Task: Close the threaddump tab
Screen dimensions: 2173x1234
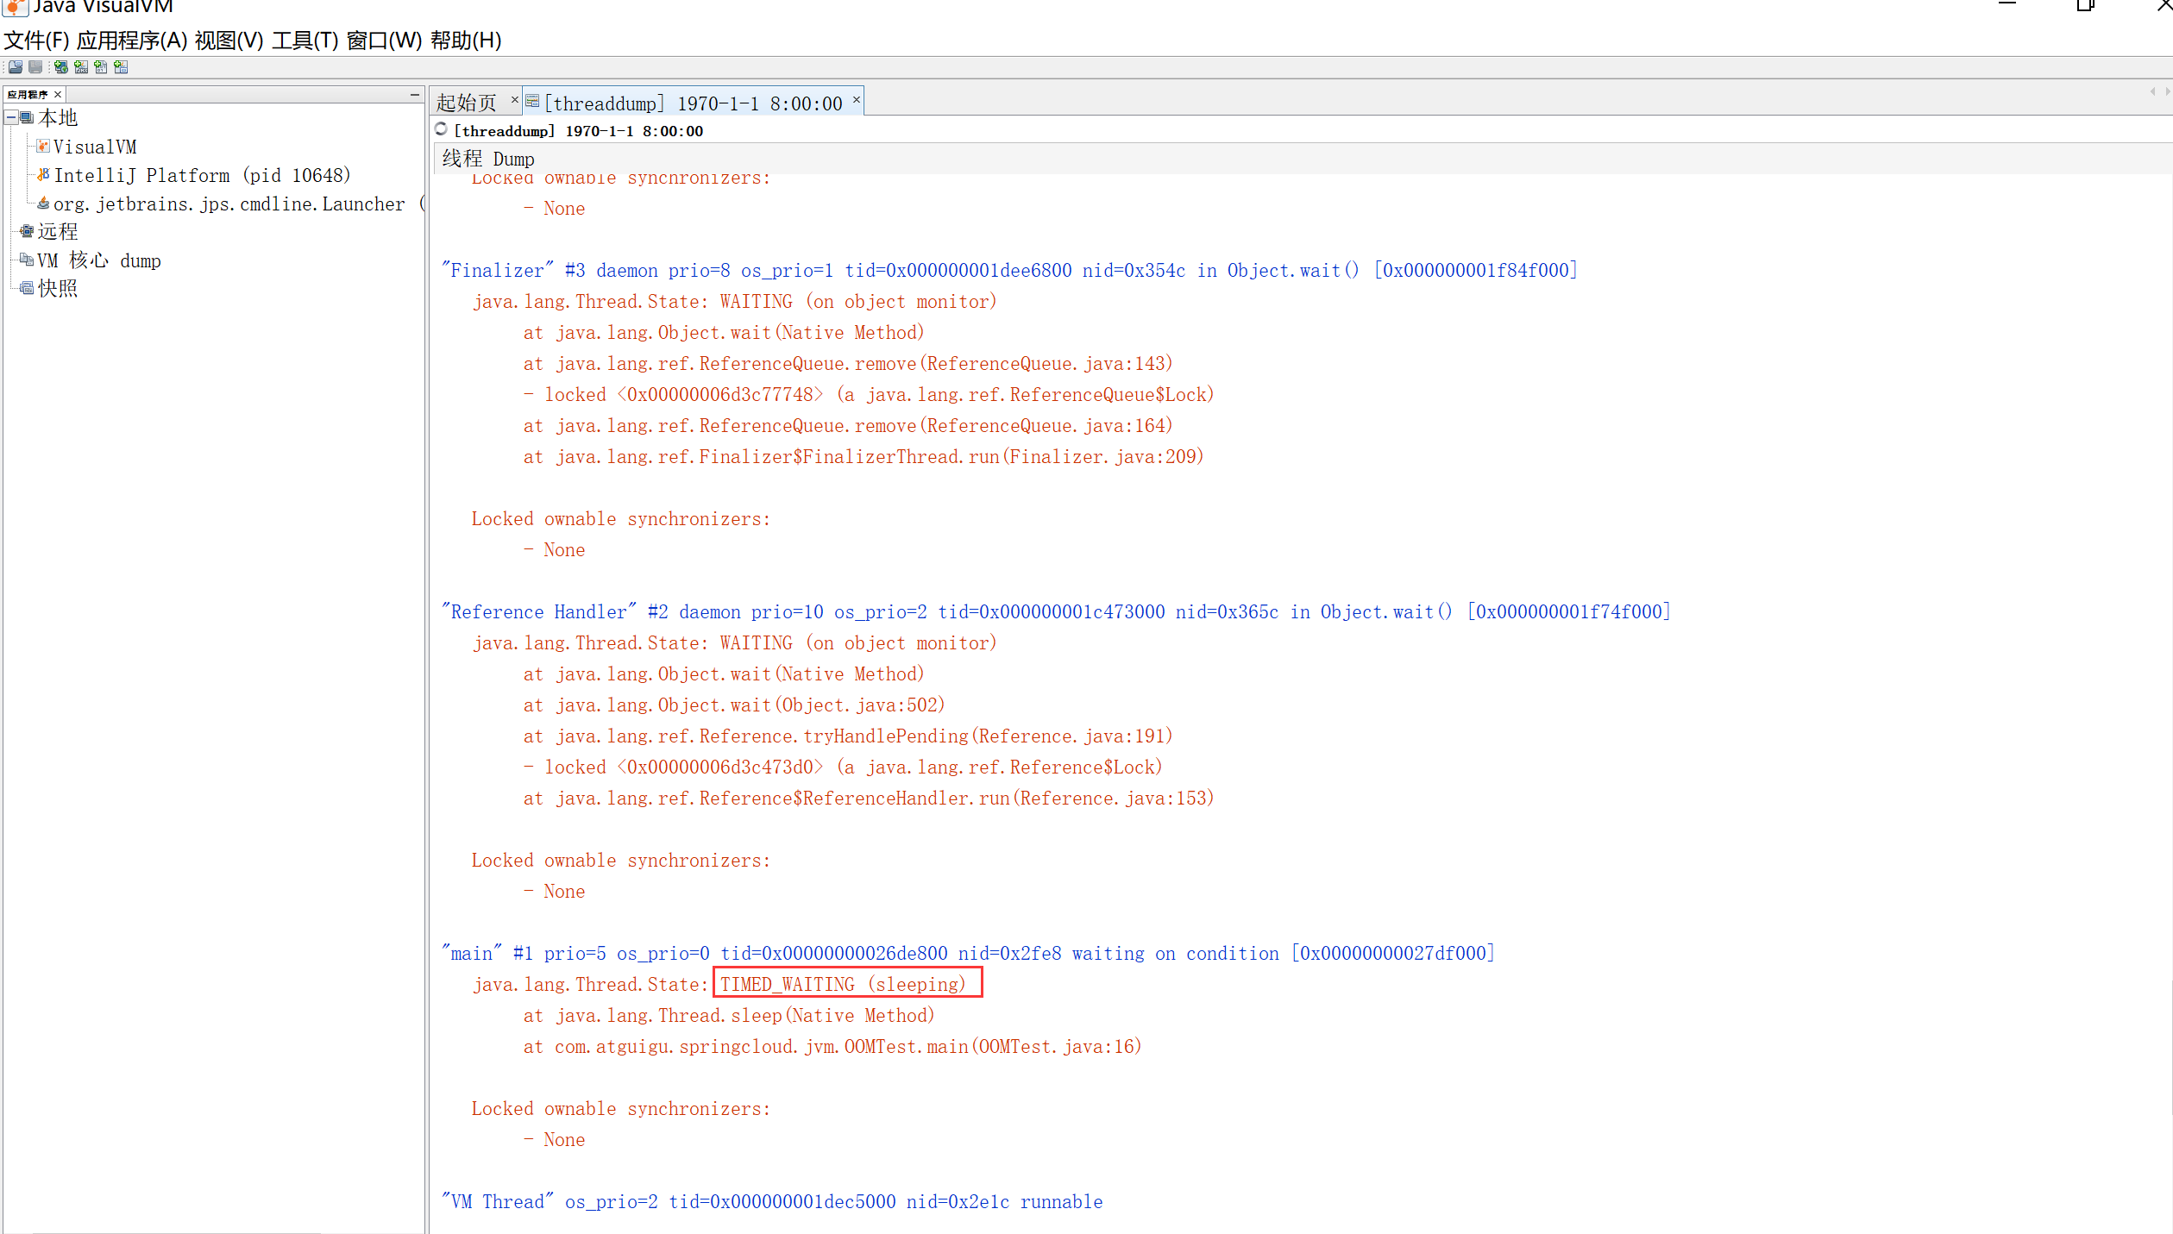Action: pos(857,100)
